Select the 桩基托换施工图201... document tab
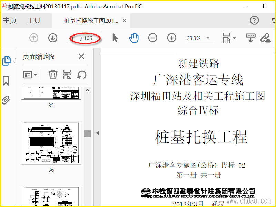Screen dimensions: 276x207 91,21
